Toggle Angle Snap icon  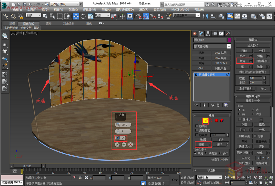point(146,16)
